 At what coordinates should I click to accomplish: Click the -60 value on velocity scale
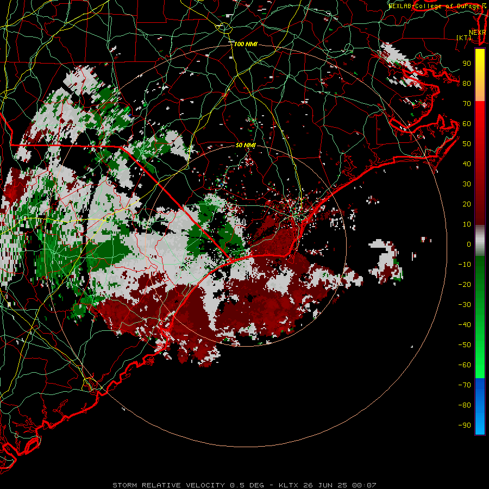(x=465, y=365)
